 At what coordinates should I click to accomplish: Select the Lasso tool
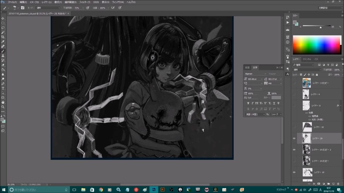coord(3,28)
